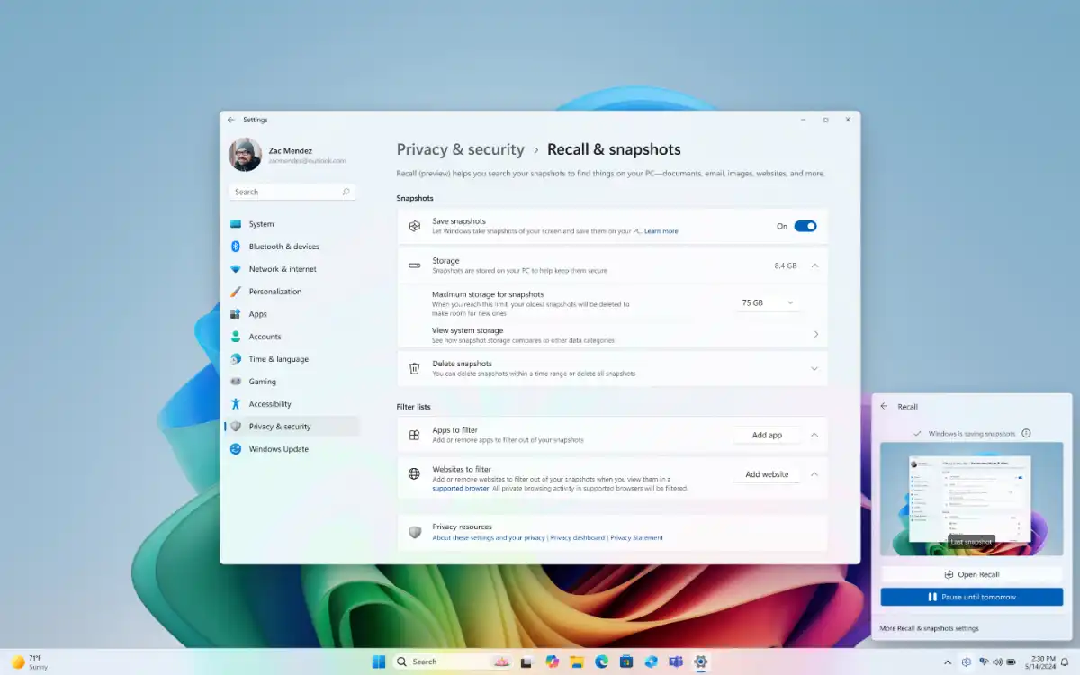The width and height of the screenshot is (1080, 675).
Task: Select System in Settings sidebar
Action: click(292, 224)
